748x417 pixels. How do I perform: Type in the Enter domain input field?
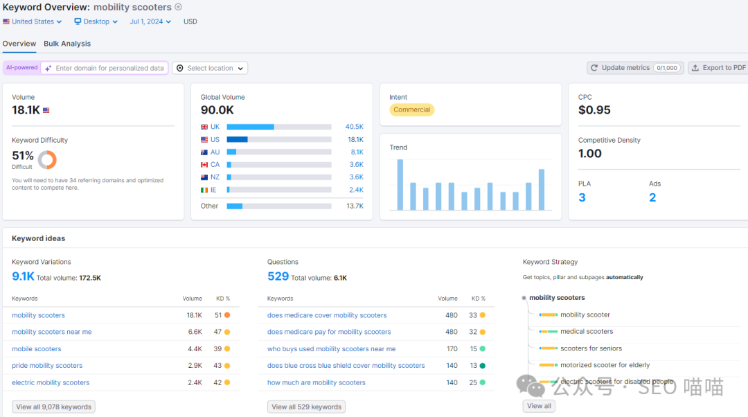point(109,68)
